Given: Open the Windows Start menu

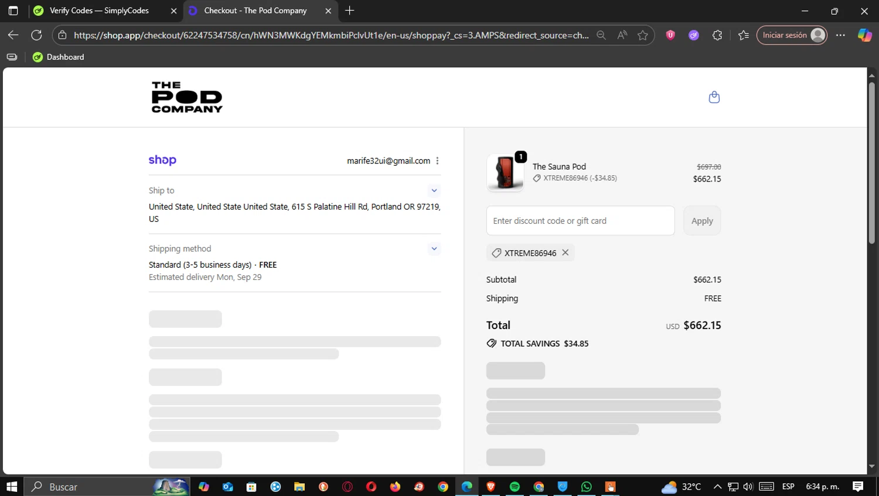Looking at the screenshot, I should click(12, 487).
